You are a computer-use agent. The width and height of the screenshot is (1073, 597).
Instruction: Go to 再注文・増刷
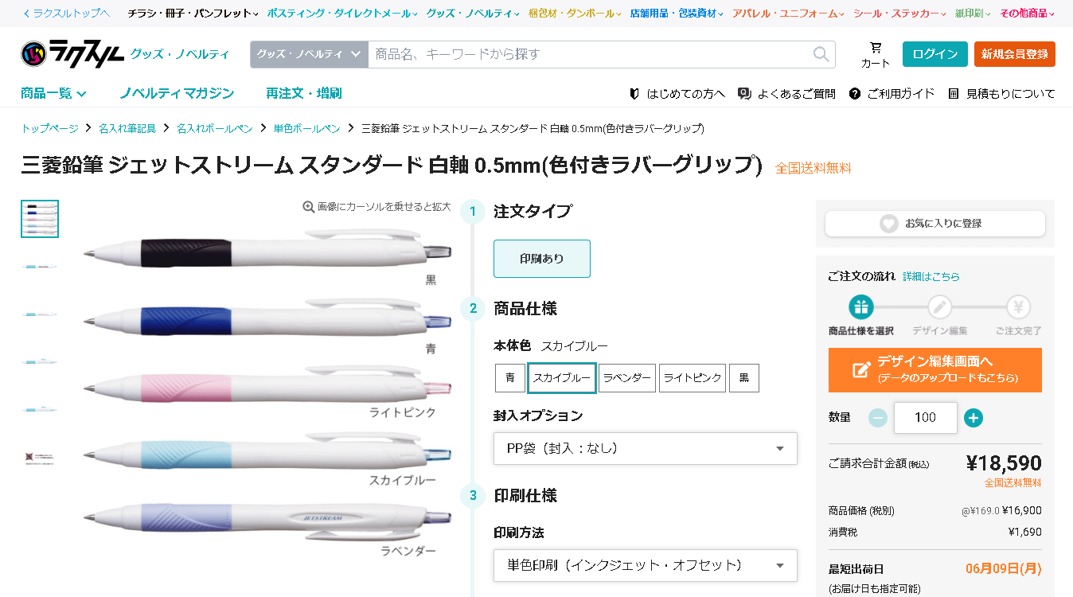304,93
